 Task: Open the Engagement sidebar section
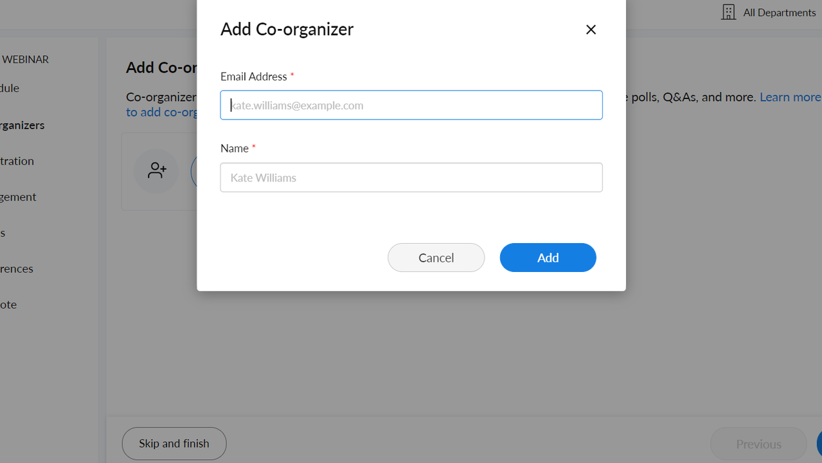(18, 197)
